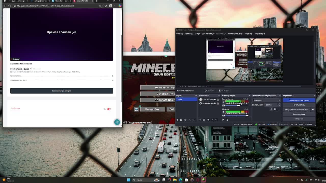Toggle visibility of audio capture source
This screenshot has height=183, width=326.
(x=214, y=100)
